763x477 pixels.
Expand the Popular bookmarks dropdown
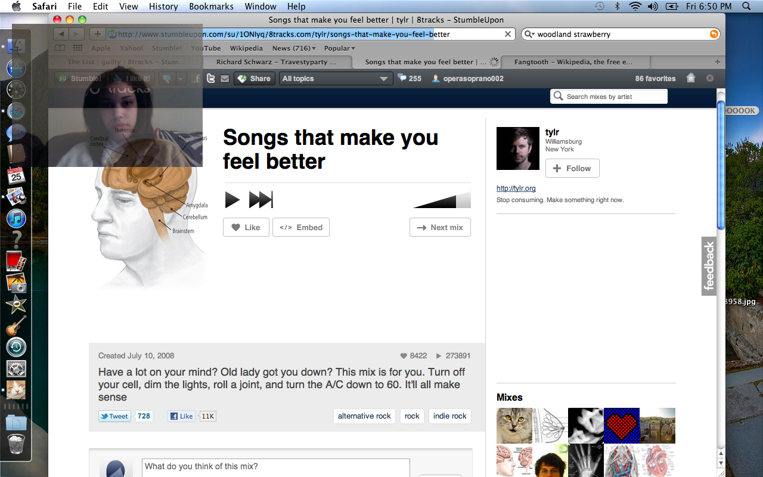(x=339, y=48)
